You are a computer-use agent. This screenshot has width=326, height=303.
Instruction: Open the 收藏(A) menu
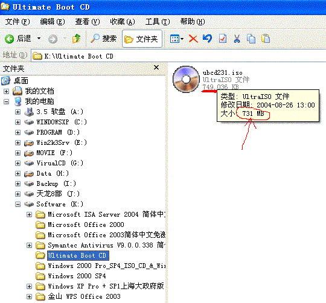(123, 22)
